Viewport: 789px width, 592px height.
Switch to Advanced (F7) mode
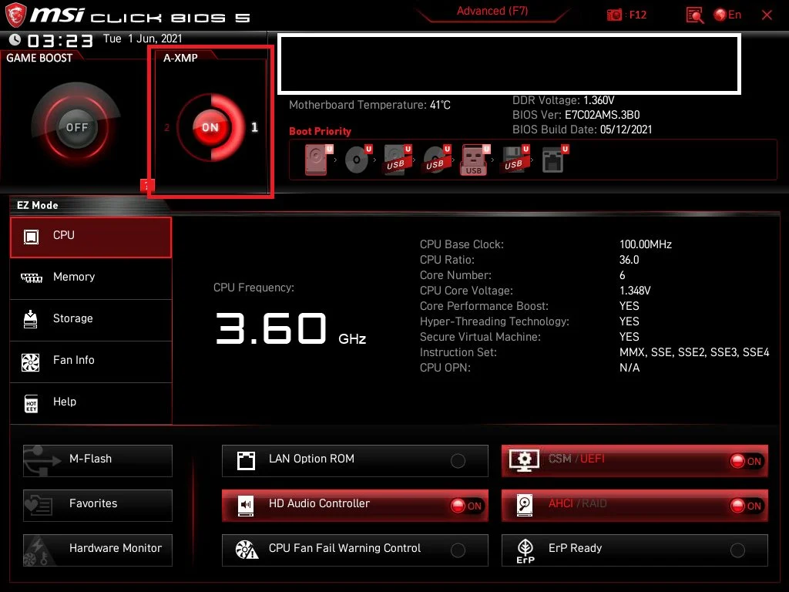tap(492, 12)
